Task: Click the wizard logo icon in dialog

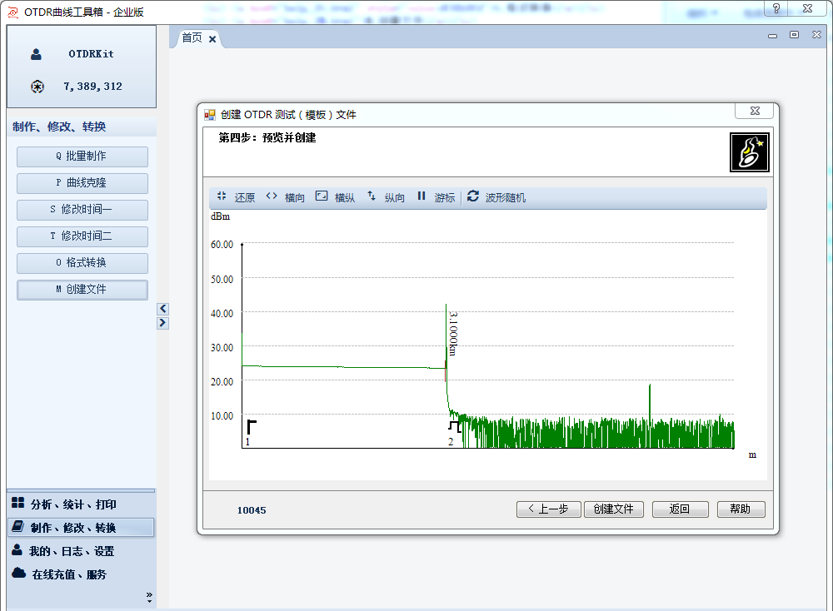Action: point(749,152)
